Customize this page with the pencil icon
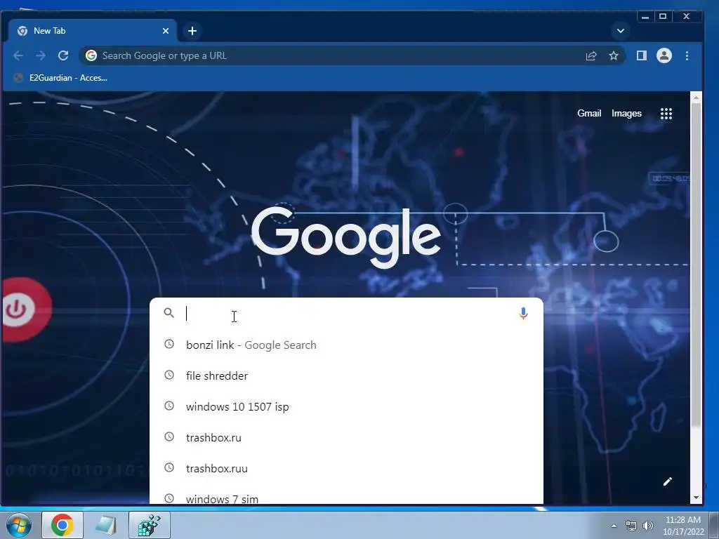 668,481
